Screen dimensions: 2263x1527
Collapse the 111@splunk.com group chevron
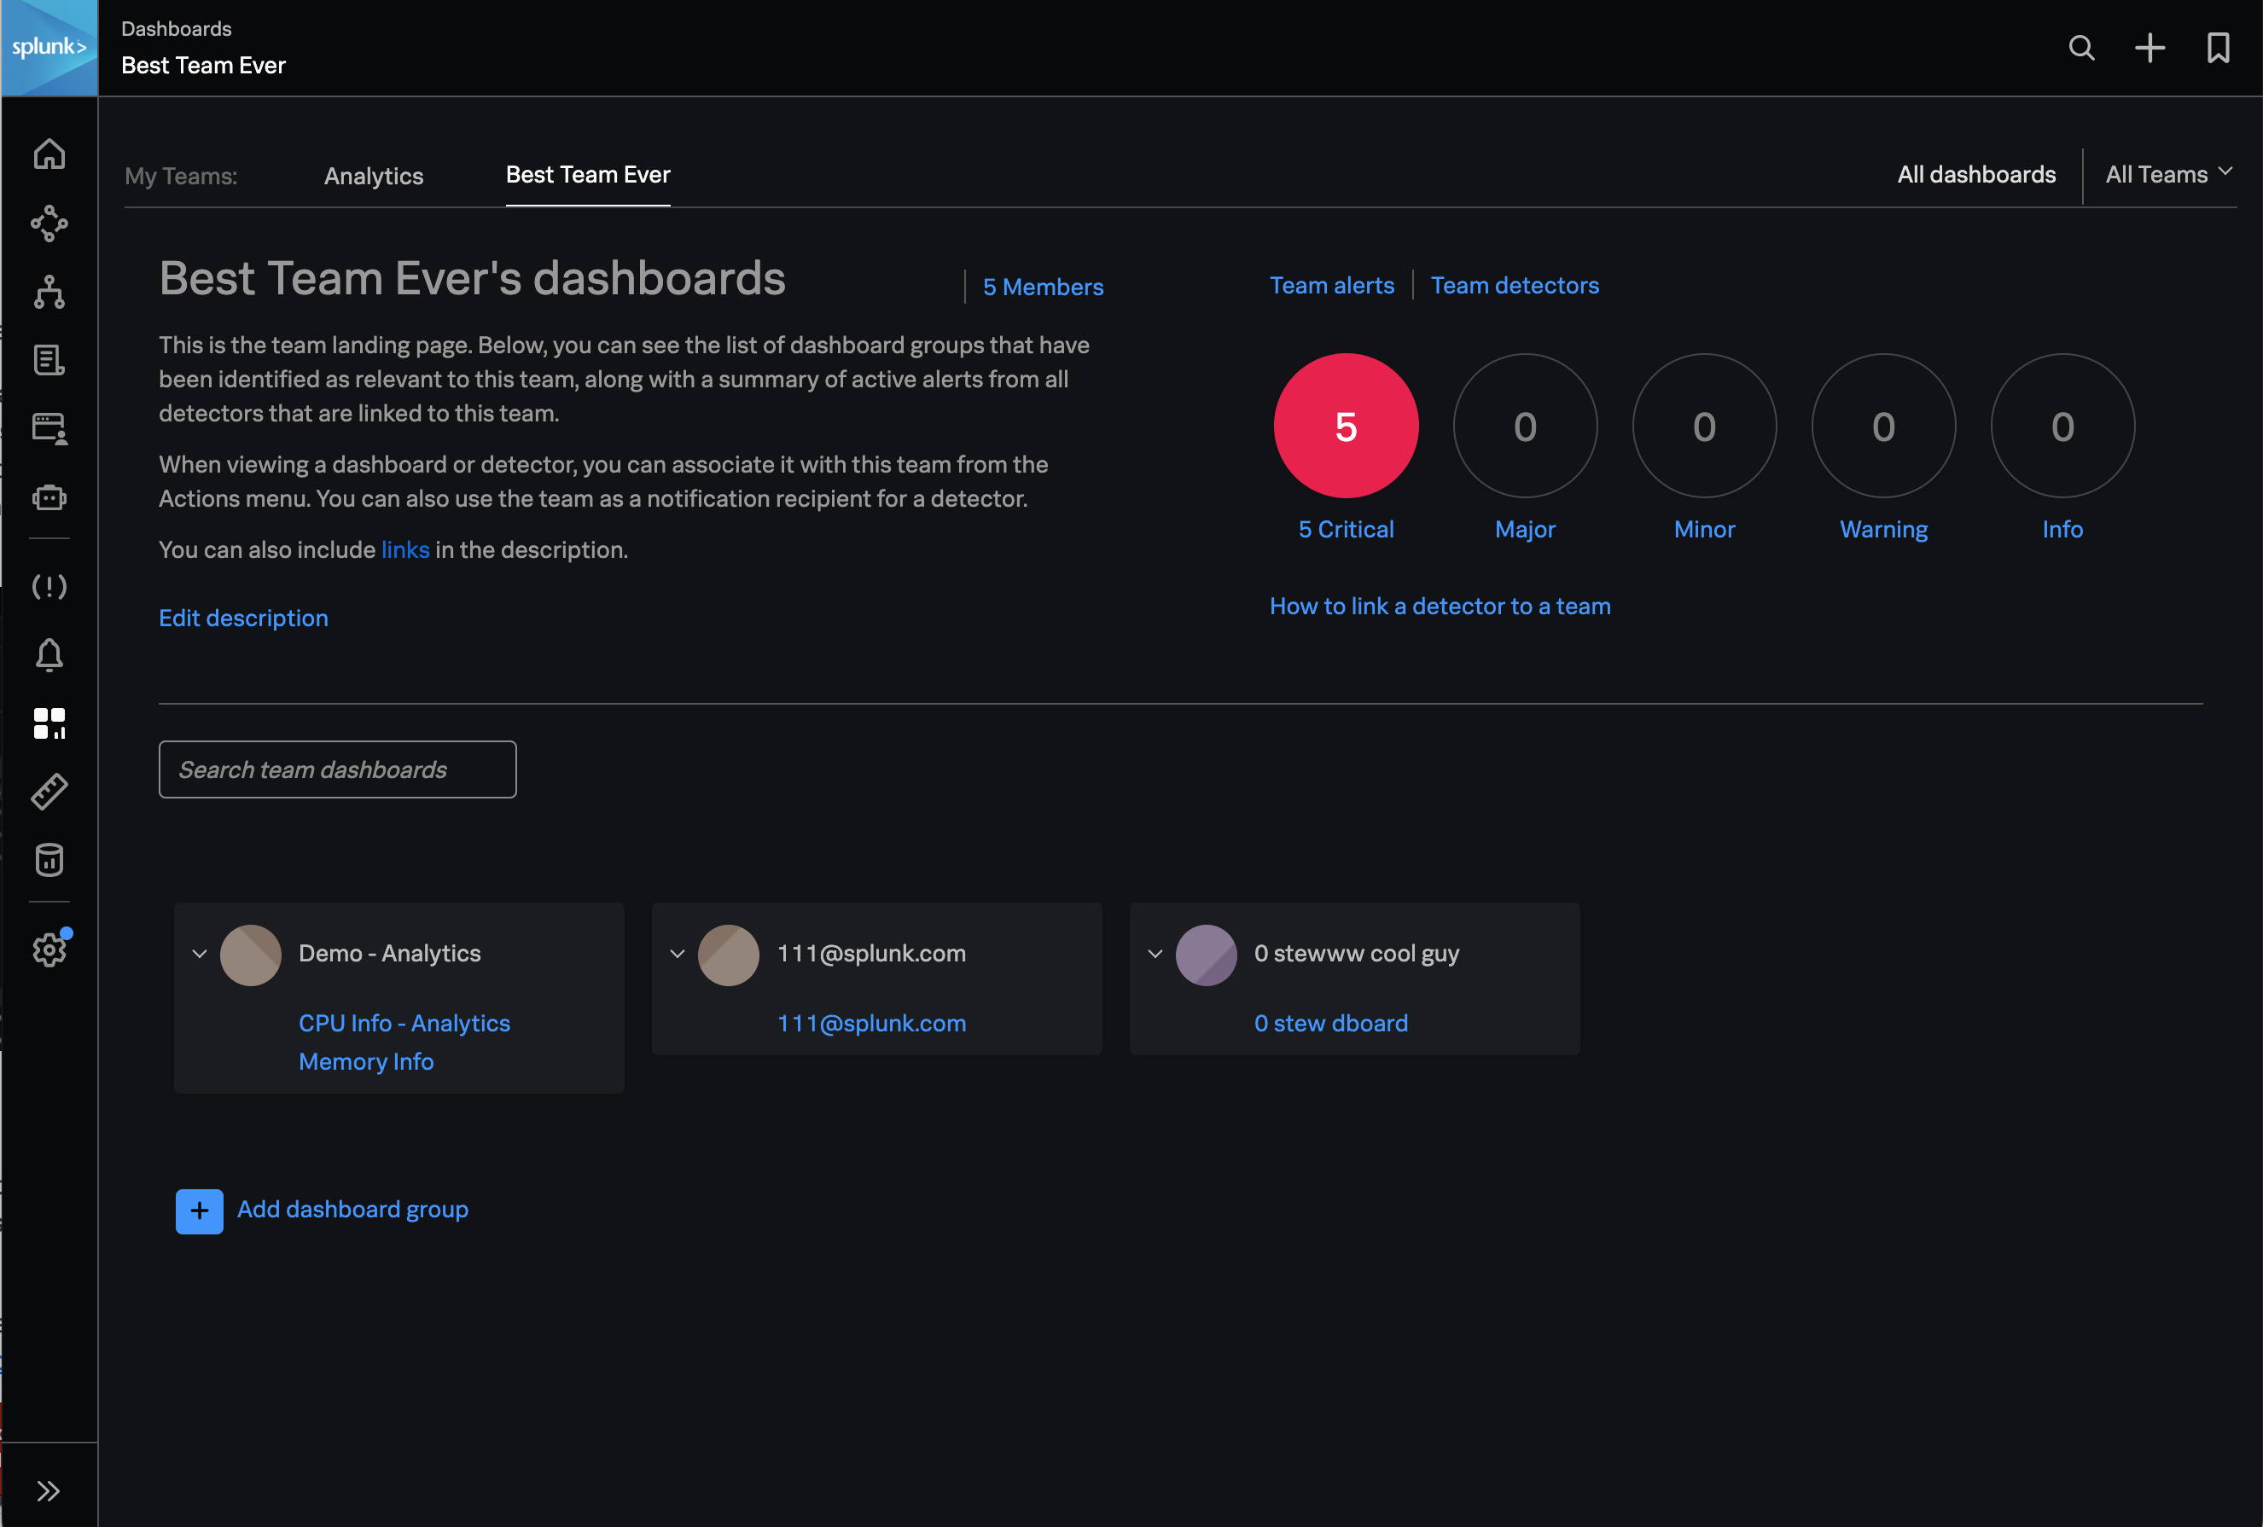click(x=678, y=954)
